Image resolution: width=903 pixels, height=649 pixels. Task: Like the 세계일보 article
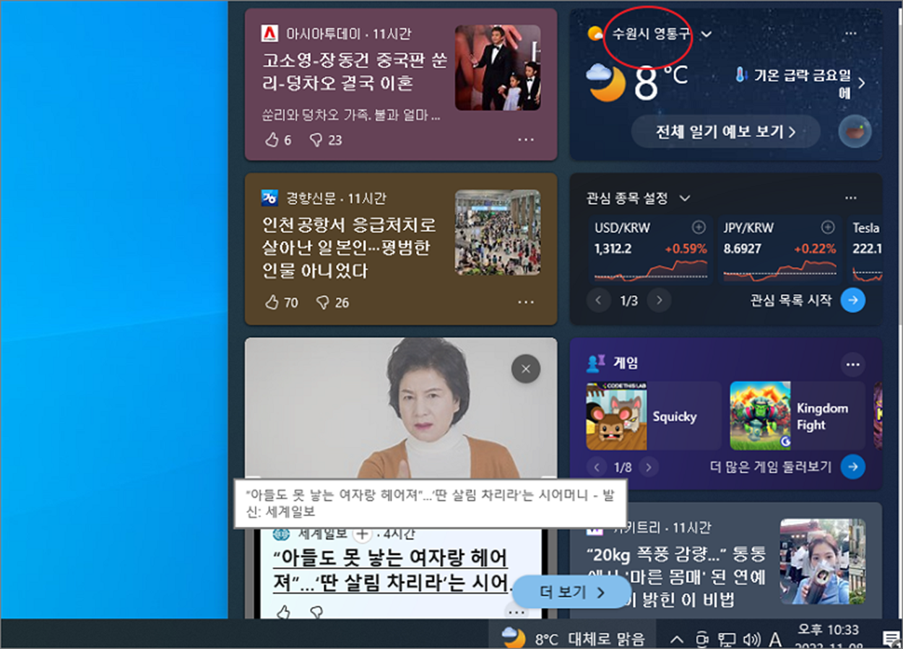[x=282, y=613]
